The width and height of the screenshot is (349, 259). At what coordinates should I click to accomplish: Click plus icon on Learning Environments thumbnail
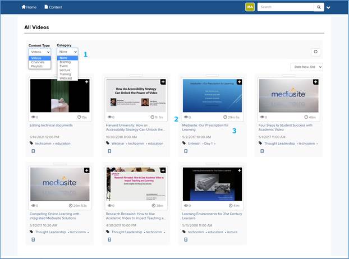(239, 170)
